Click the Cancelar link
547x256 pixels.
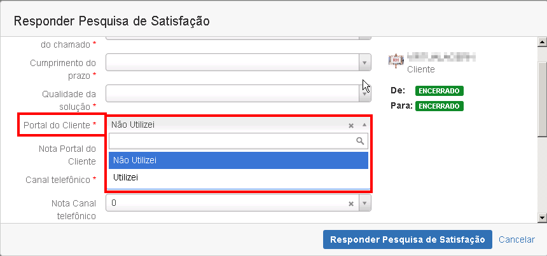click(516, 239)
